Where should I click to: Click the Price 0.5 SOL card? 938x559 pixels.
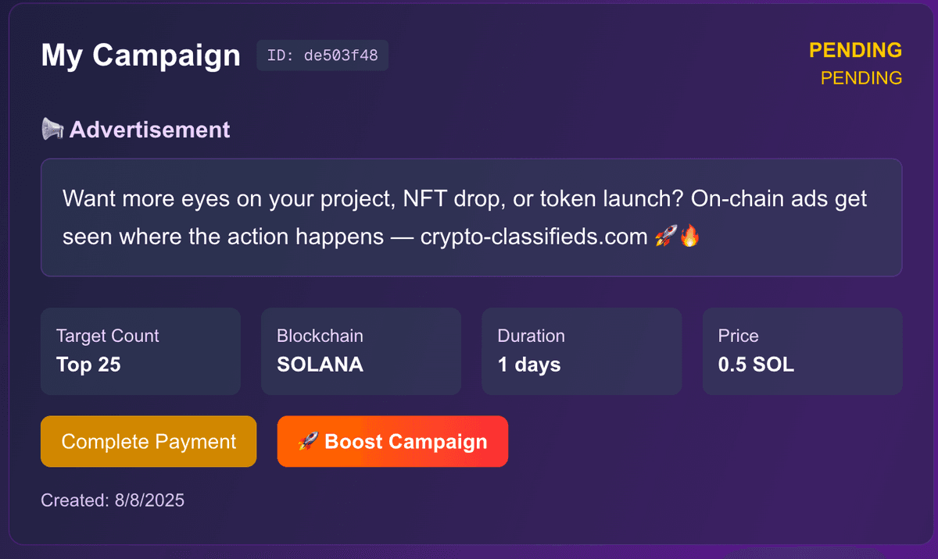(802, 351)
